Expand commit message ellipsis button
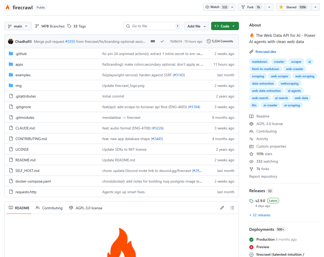The image size is (324, 257). coord(153,41)
